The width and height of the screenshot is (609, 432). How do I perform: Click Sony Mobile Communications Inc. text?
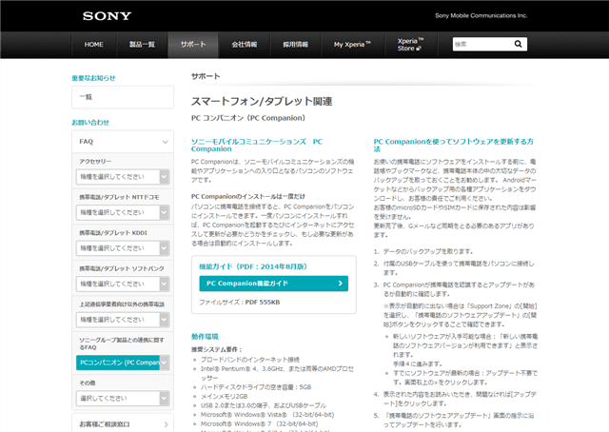click(x=481, y=15)
